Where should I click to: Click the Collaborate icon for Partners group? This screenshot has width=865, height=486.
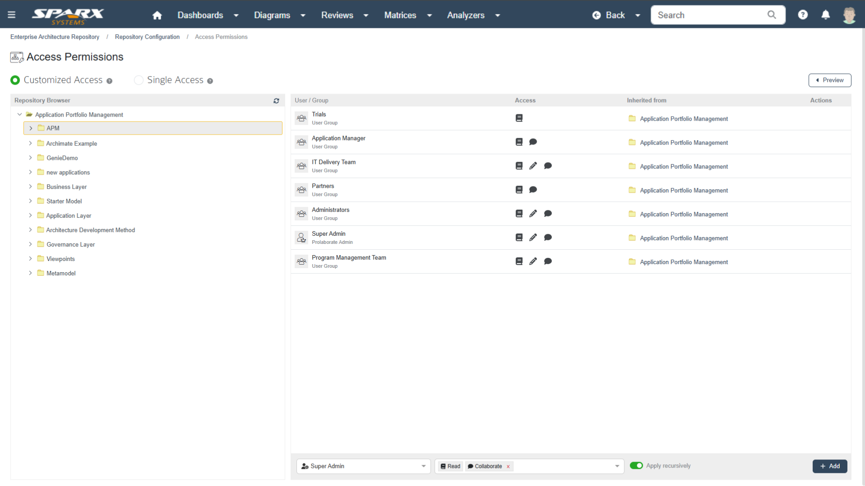pos(533,189)
